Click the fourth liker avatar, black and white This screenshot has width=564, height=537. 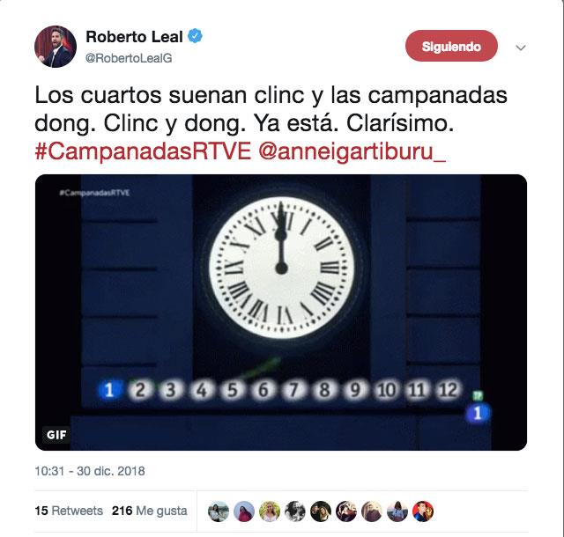point(295,511)
